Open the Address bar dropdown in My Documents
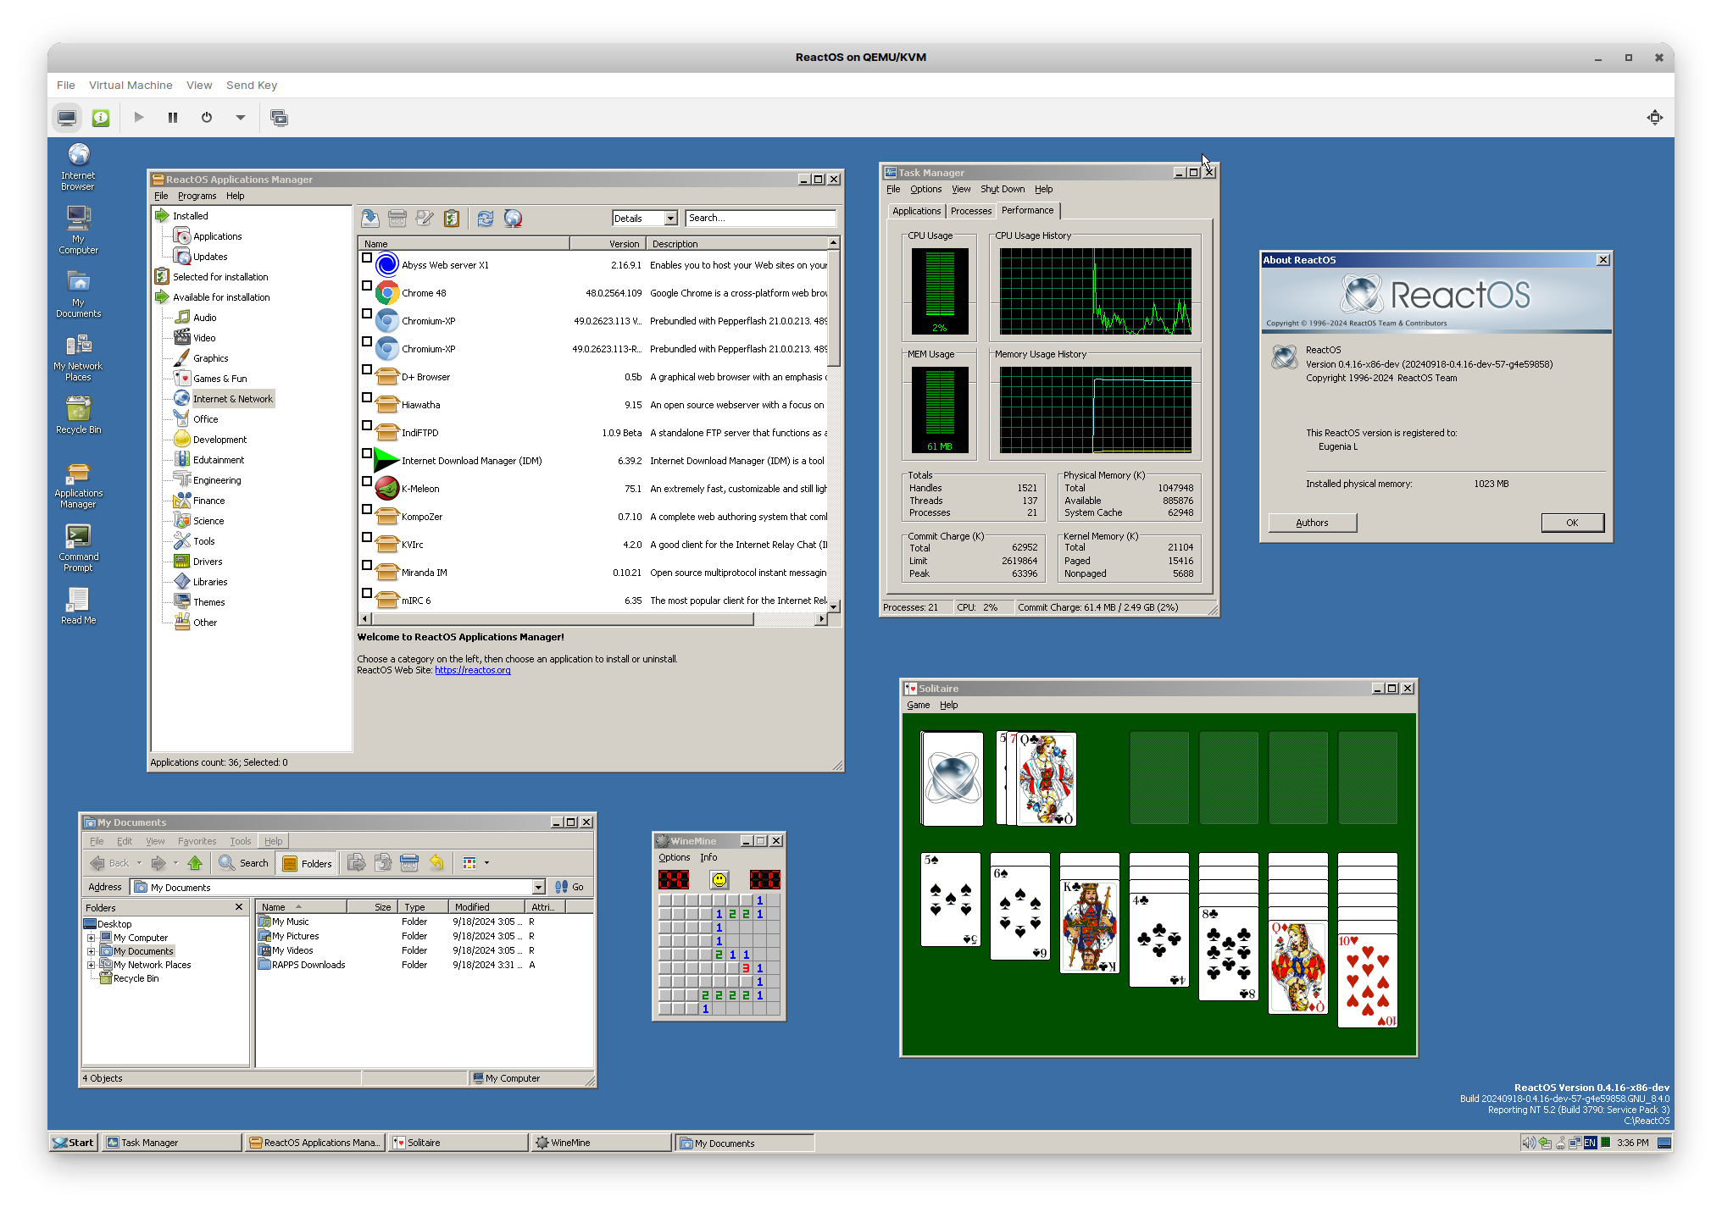This screenshot has height=1207, width=1722. [538, 887]
